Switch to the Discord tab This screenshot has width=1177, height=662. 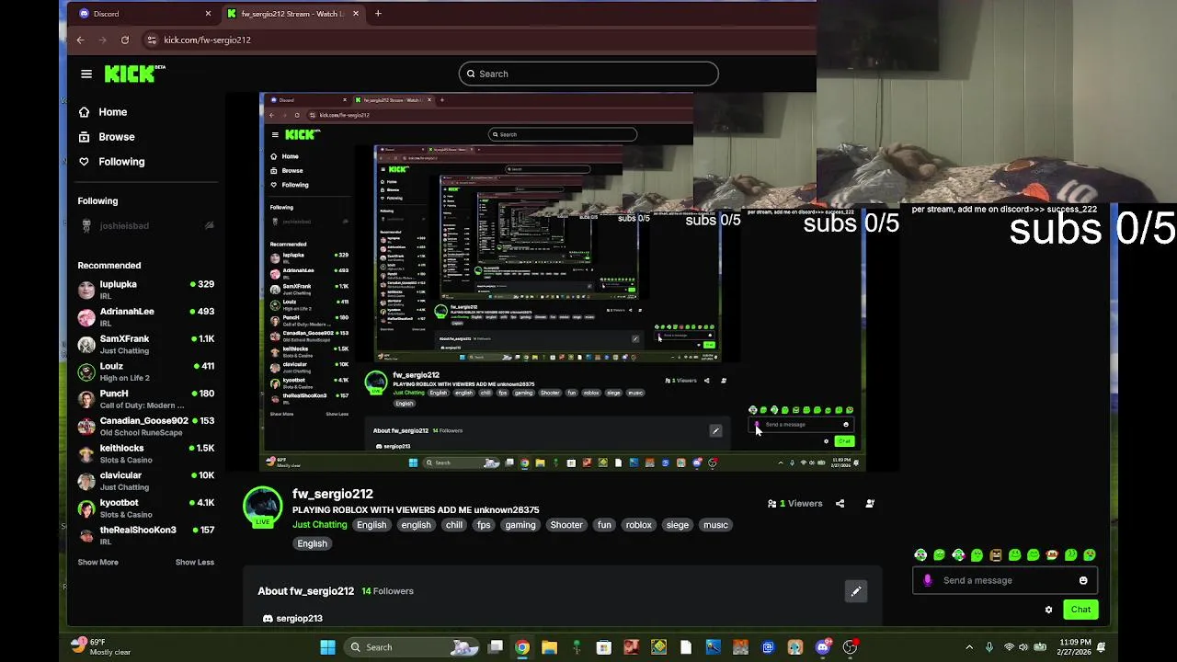point(143,14)
